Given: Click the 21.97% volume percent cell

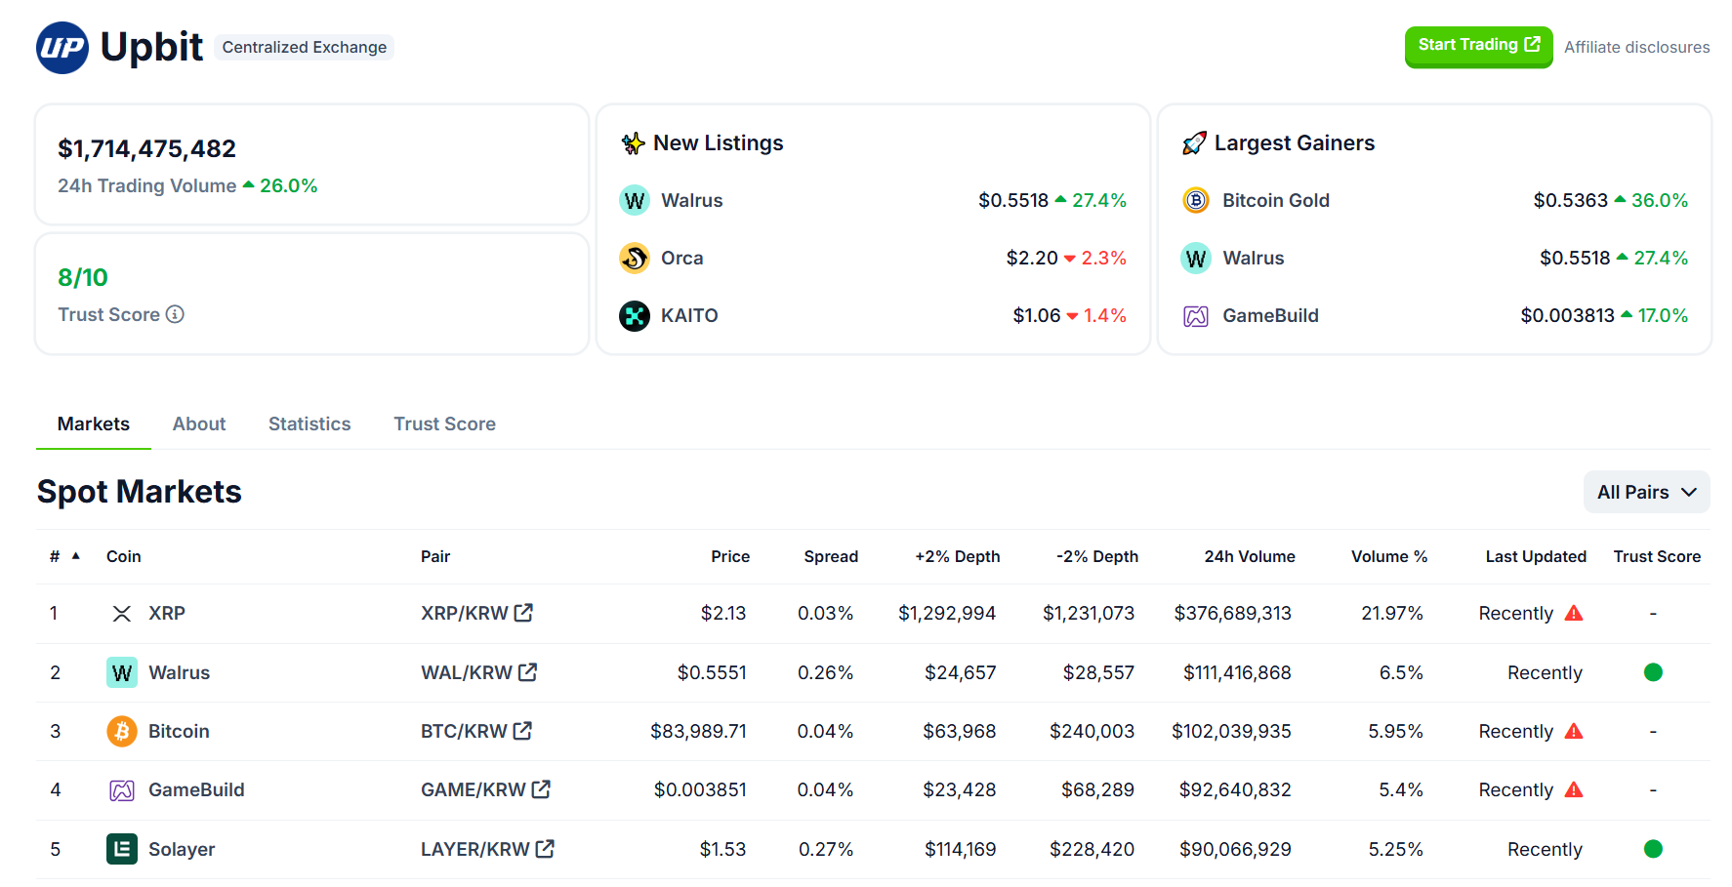Looking at the screenshot, I should [1392, 613].
